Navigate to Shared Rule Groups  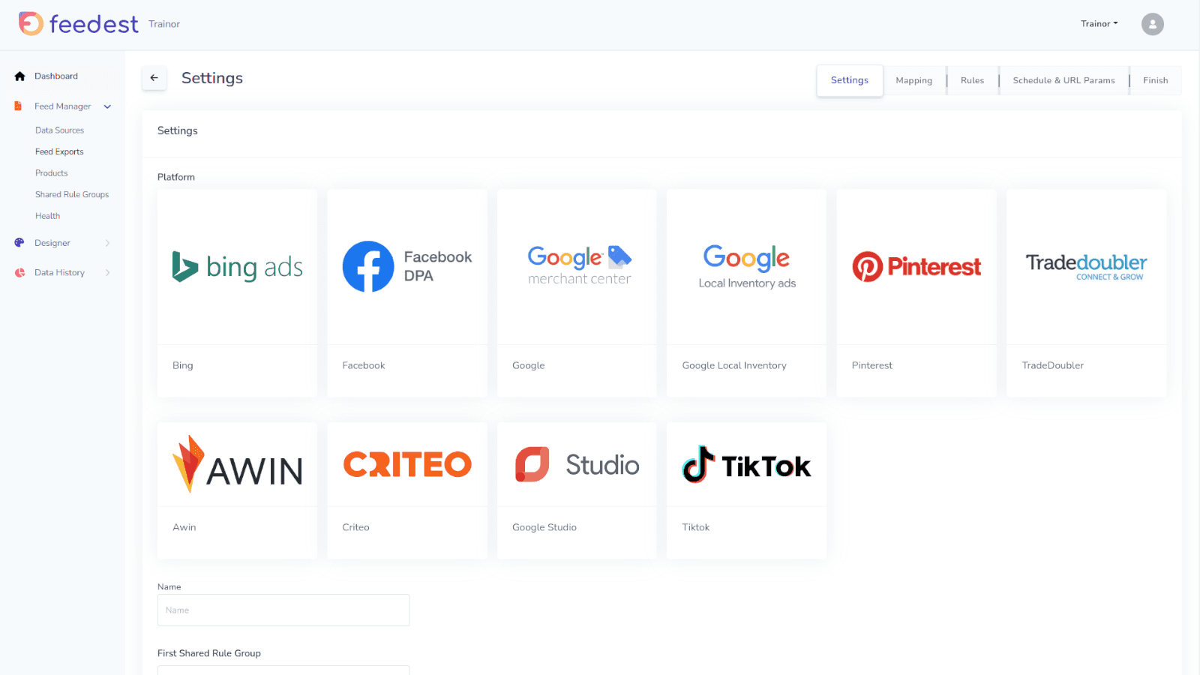pos(72,195)
